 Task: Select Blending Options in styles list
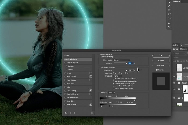coord(78,59)
